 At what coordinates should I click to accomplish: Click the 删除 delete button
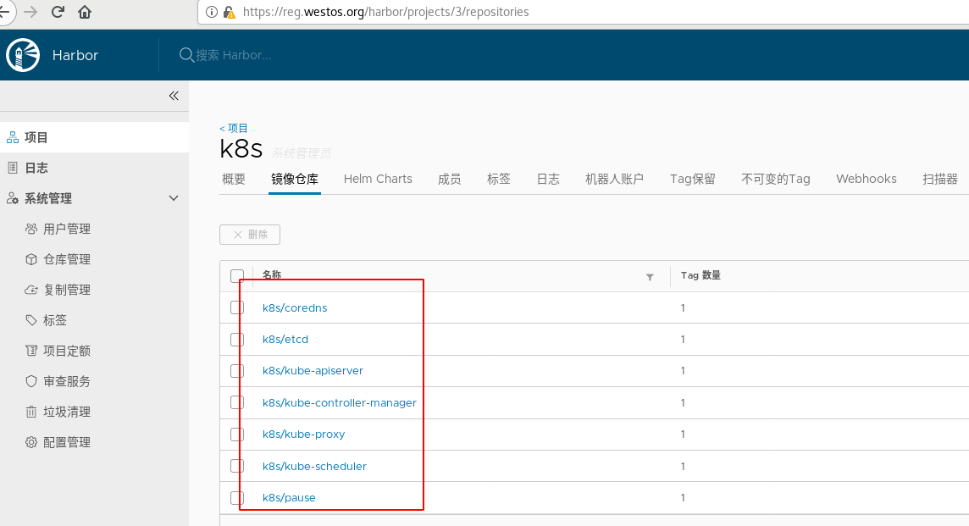pos(250,235)
